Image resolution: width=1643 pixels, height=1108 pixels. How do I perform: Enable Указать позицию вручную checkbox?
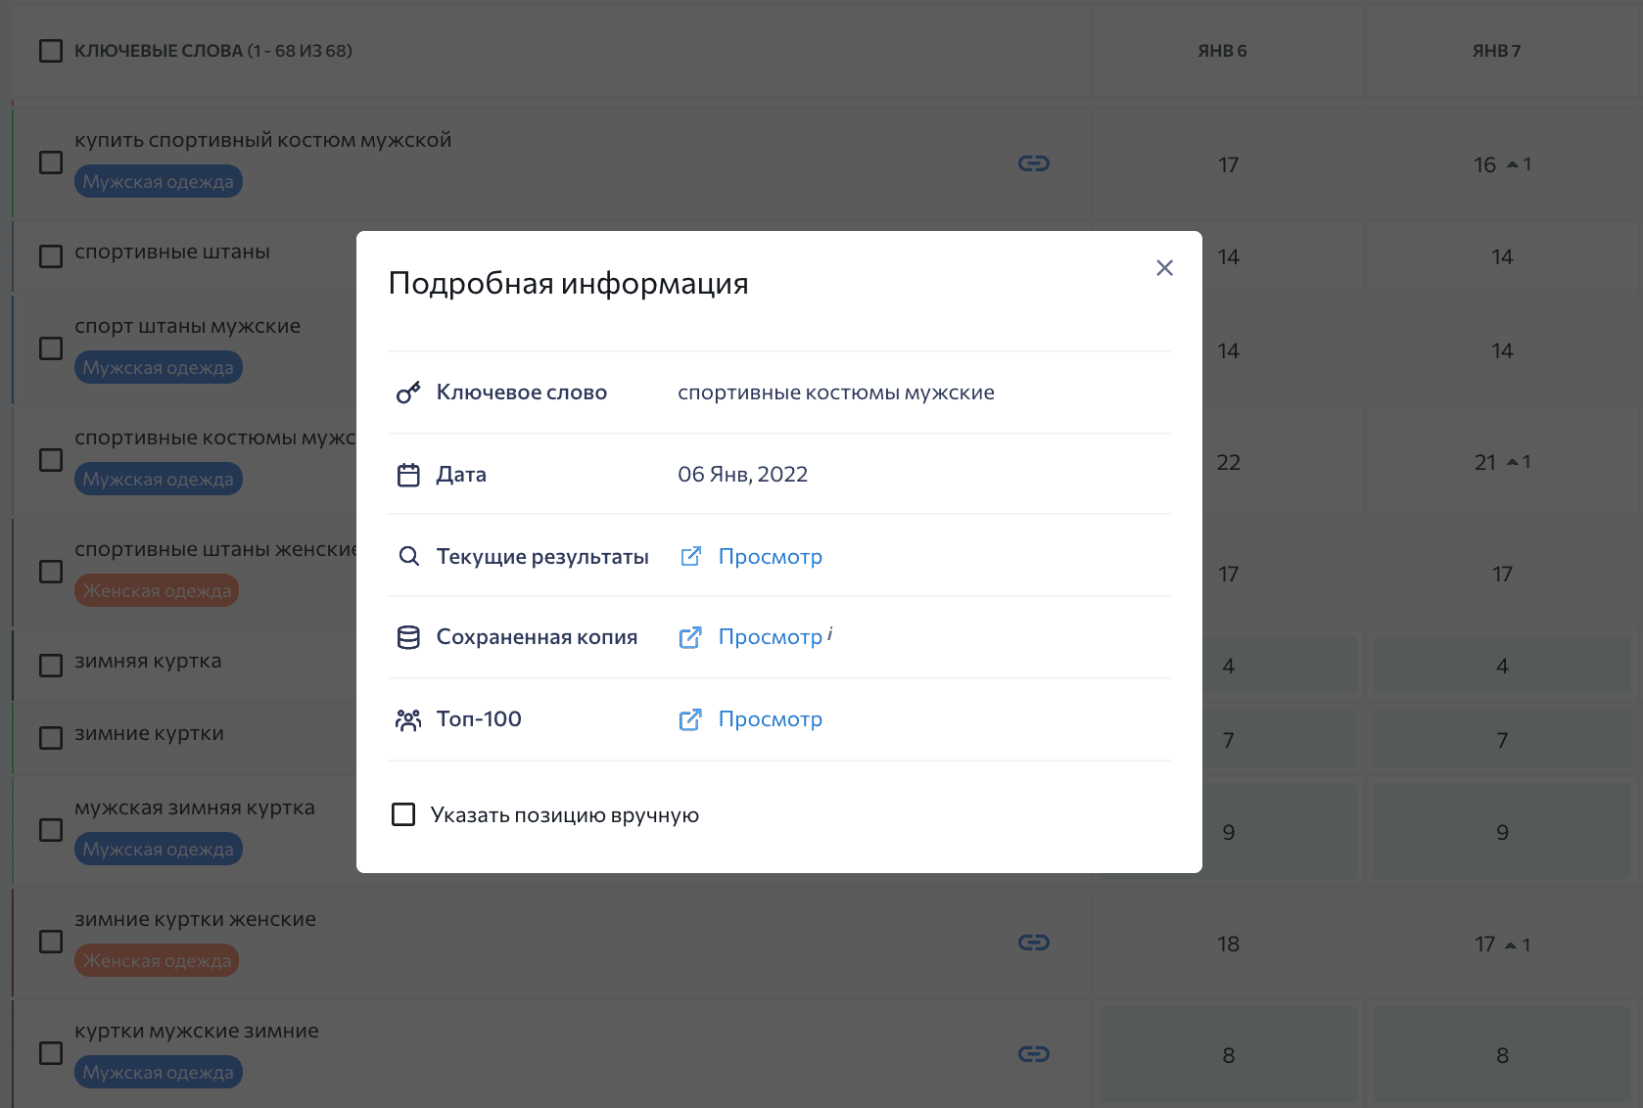tap(403, 814)
